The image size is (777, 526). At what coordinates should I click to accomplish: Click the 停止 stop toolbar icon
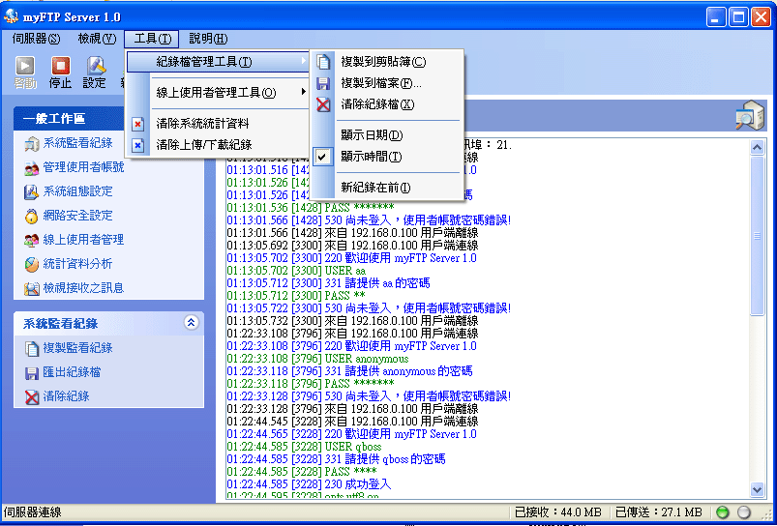pos(60,66)
